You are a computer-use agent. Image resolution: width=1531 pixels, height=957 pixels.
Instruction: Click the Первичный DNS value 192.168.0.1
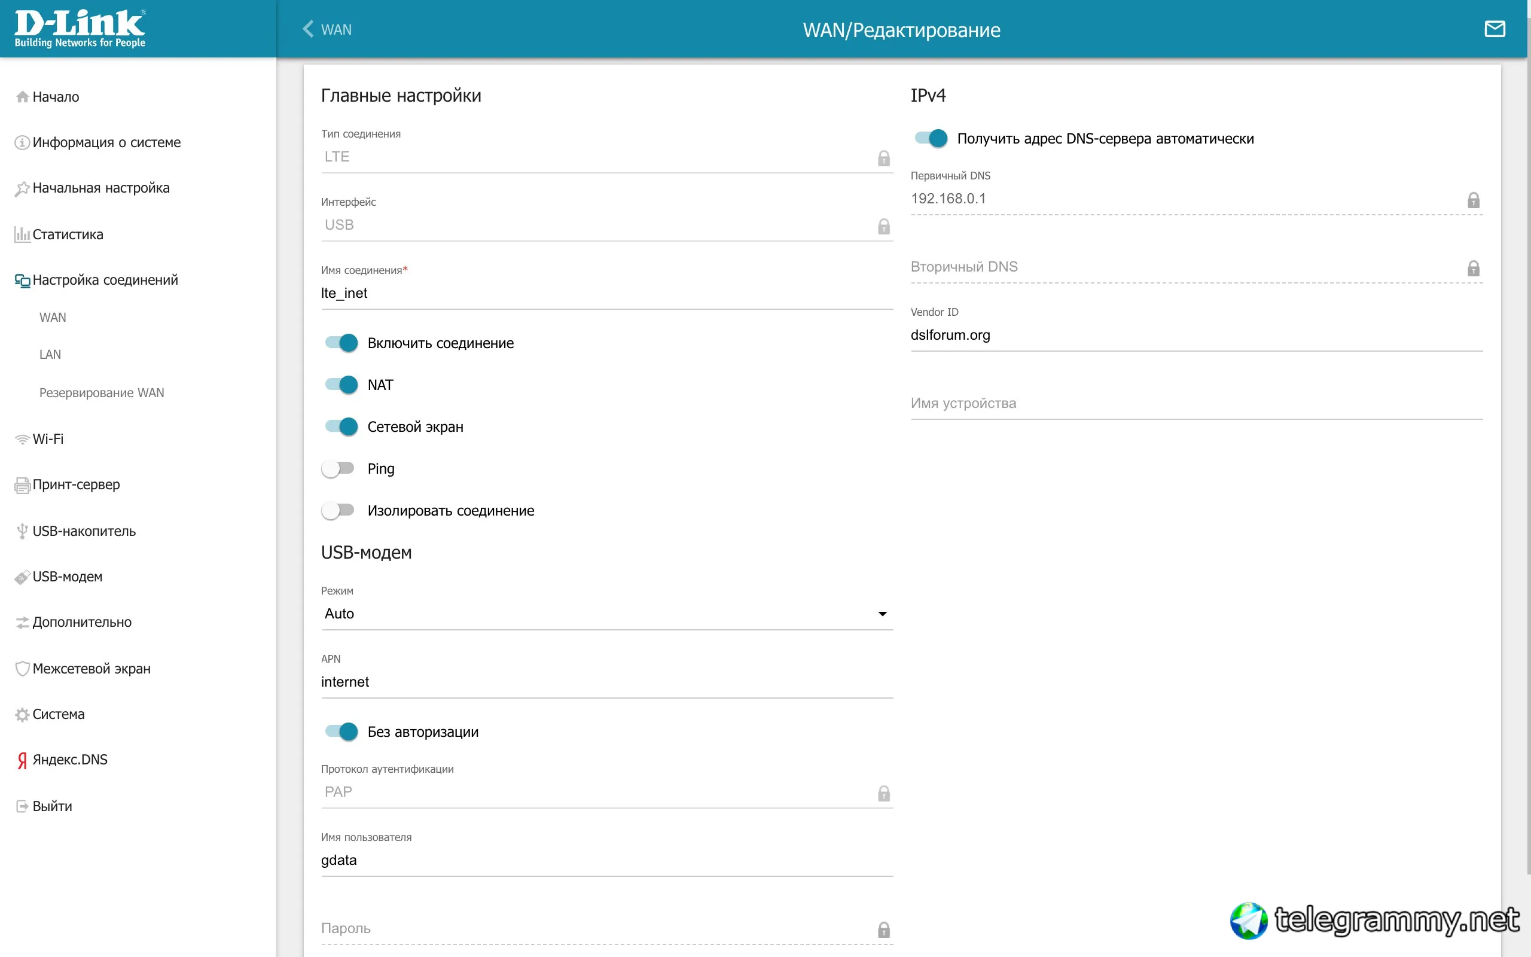pos(948,199)
